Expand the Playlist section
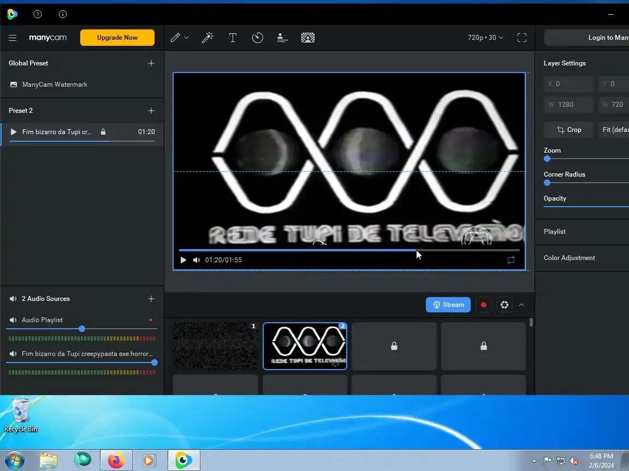Screen dimensions: 629x471 pyautogui.click(x=582, y=232)
